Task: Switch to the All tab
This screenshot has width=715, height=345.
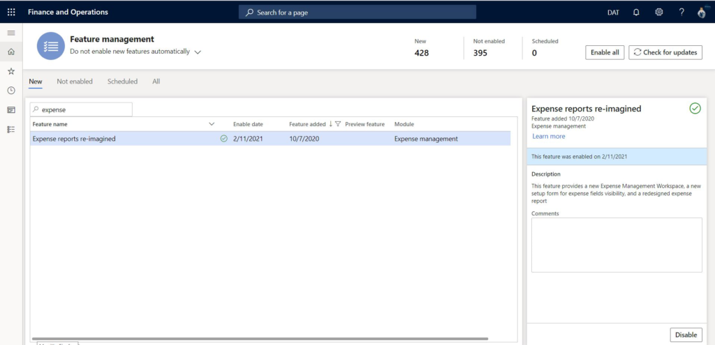Action: tap(156, 82)
